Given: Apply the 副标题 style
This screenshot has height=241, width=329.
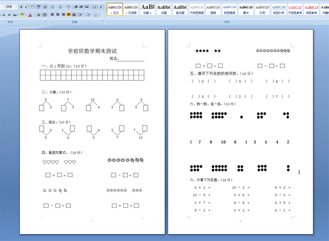Looking at the screenshot, I should click(180, 9).
